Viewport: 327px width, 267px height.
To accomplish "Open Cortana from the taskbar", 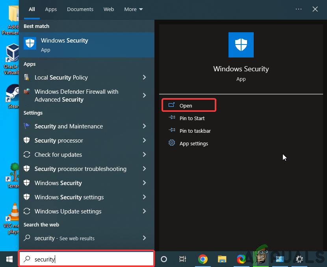I will pyautogui.click(x=163, y=259).
